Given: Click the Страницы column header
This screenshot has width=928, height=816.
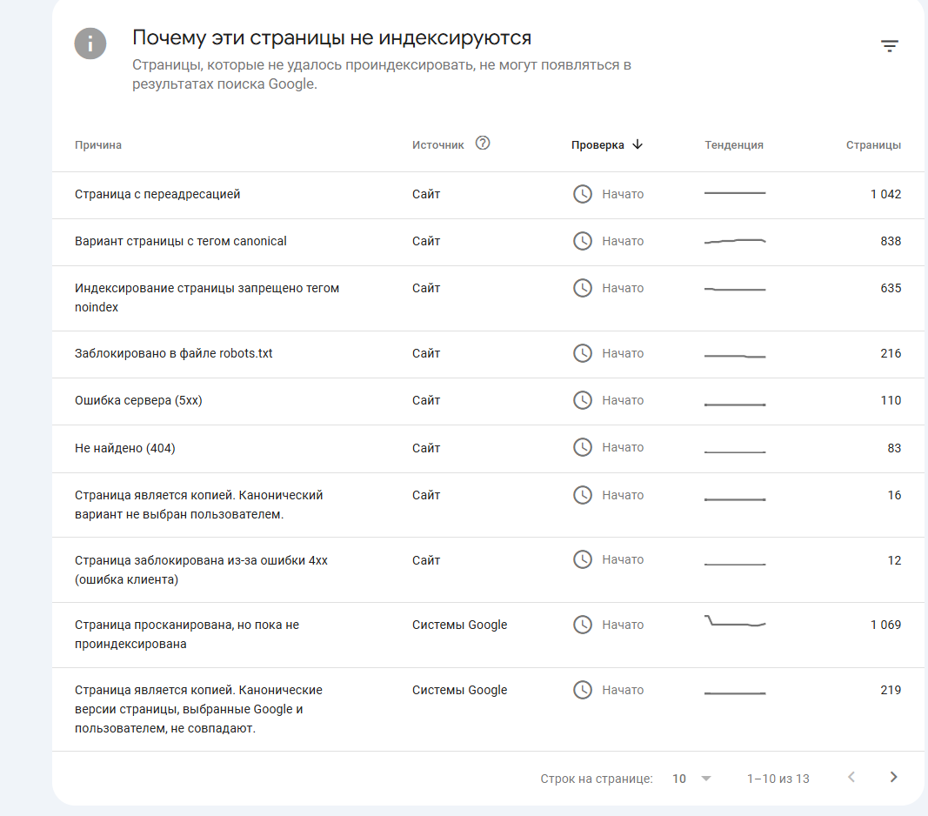Looking at the screenshot, I should click(x=873, y=145).
